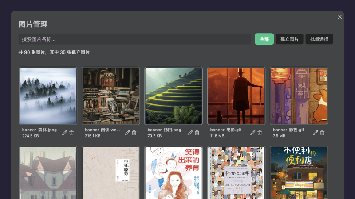Viewport: 355px width, 199px height.
Task: Open the banner-森林.jpeg thumbnail
Action: coord(48,96)
